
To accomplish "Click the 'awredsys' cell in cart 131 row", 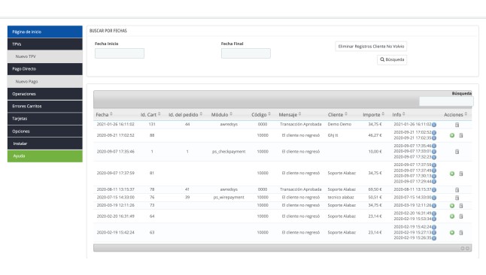I will point(229,124).
